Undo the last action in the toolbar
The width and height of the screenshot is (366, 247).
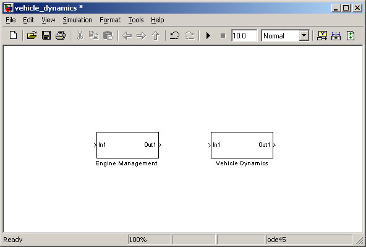click(x=174, y=35)
